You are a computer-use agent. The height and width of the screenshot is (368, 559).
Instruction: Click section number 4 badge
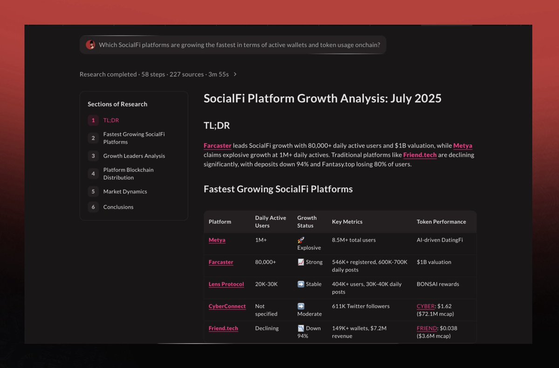pyautogui.click(x=93, y=174)
